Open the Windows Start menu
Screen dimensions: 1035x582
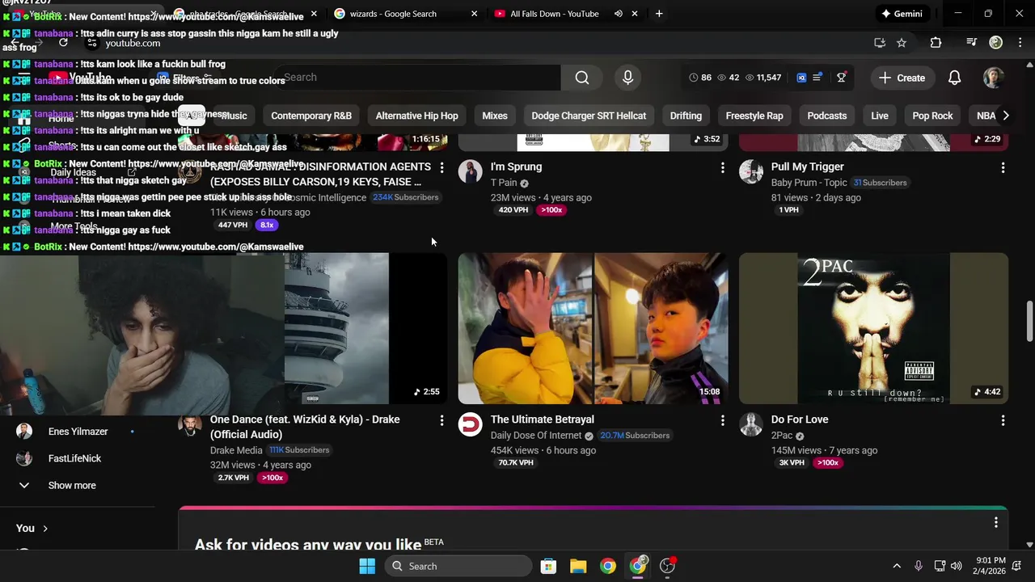click(x=367, y=566)
